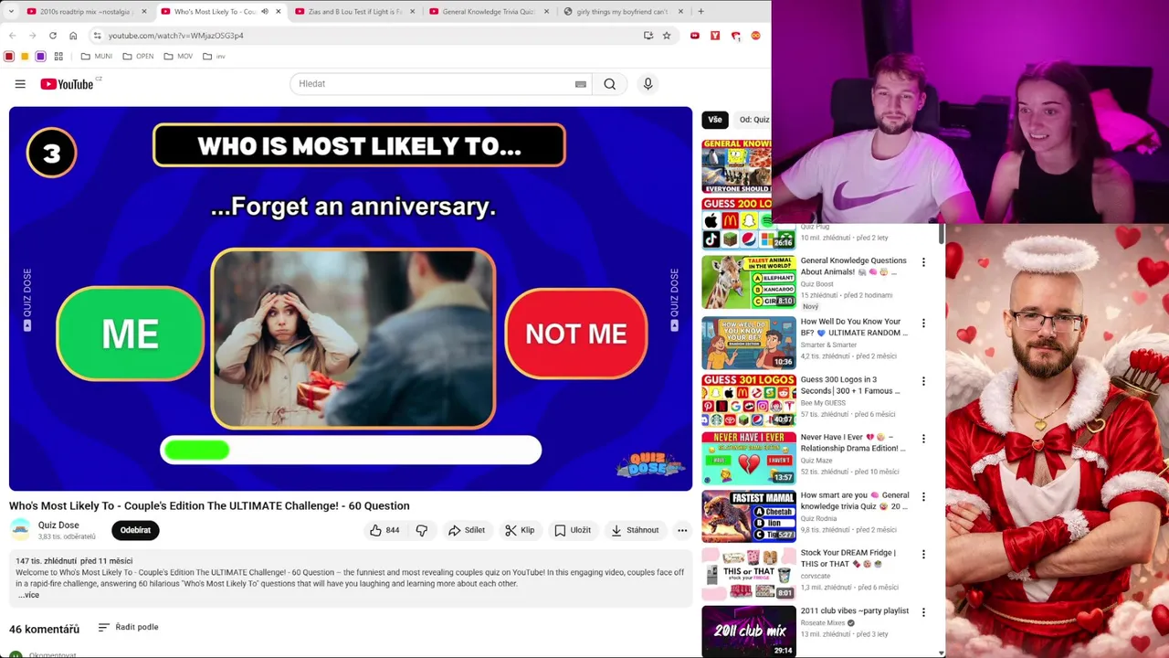1169x658 pixels.
Task: Click the video player to pause
Action: 351,299
